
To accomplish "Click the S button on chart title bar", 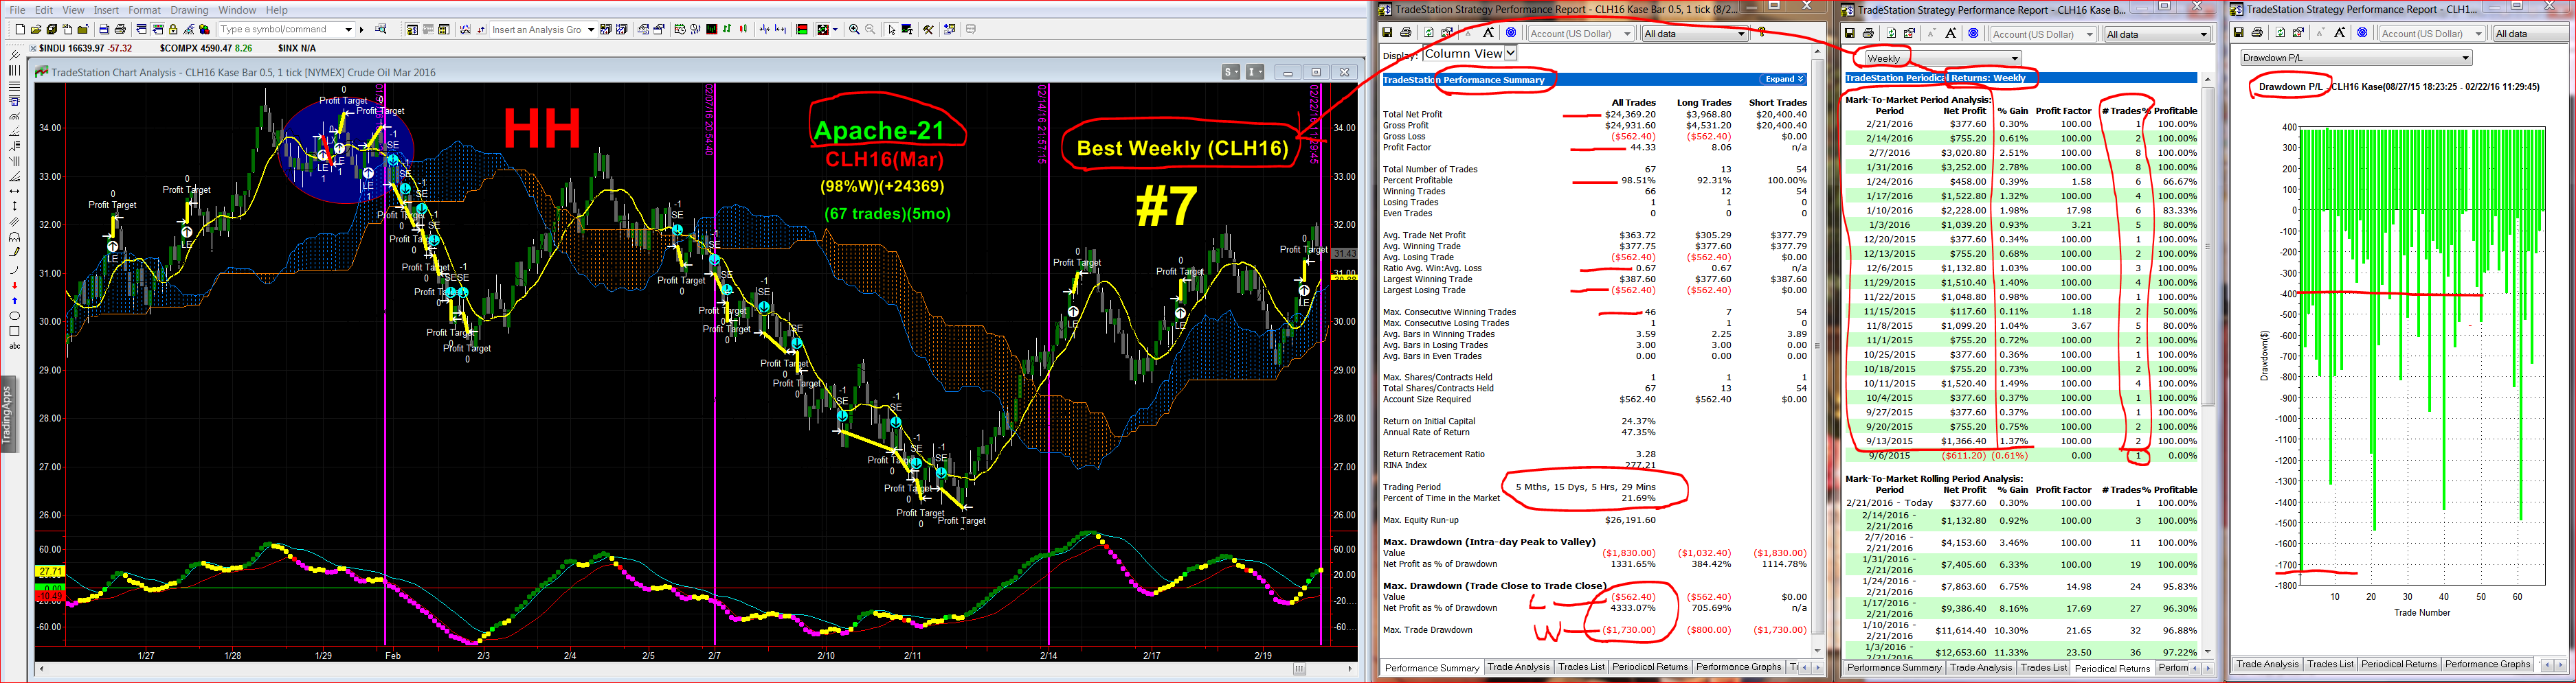I will (1231, 72).
